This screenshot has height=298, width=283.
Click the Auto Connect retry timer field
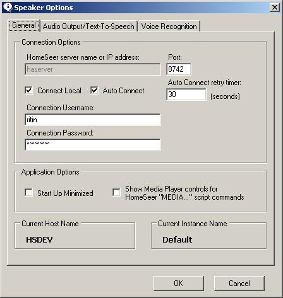tap(186, 95)
